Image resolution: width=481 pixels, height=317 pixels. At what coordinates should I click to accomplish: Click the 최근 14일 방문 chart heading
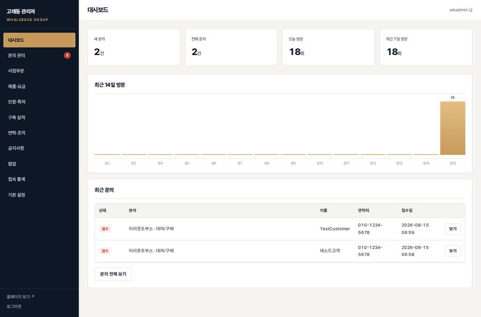(110, 85)
